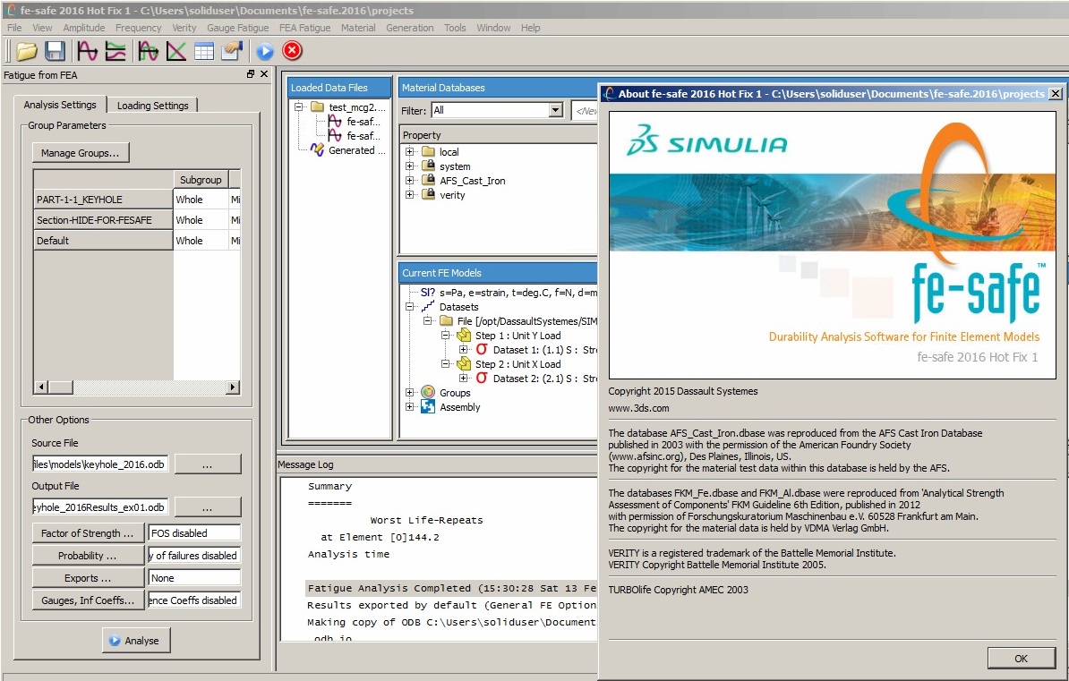Click the sine wave with green overlay icon
This screenshot has height=681, width=1069.
click(148, 51)
